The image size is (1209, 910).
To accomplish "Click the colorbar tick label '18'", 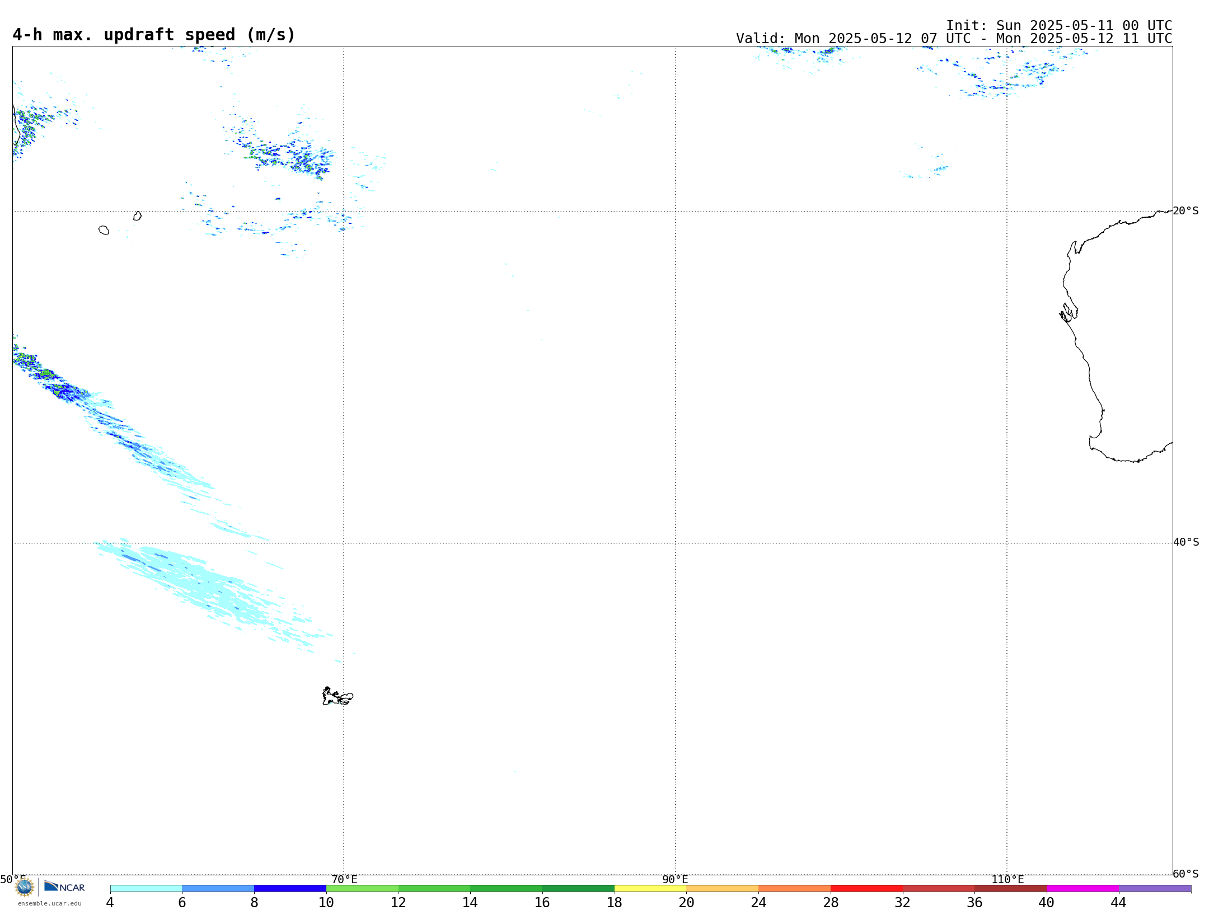I will [x=615, y=902].
